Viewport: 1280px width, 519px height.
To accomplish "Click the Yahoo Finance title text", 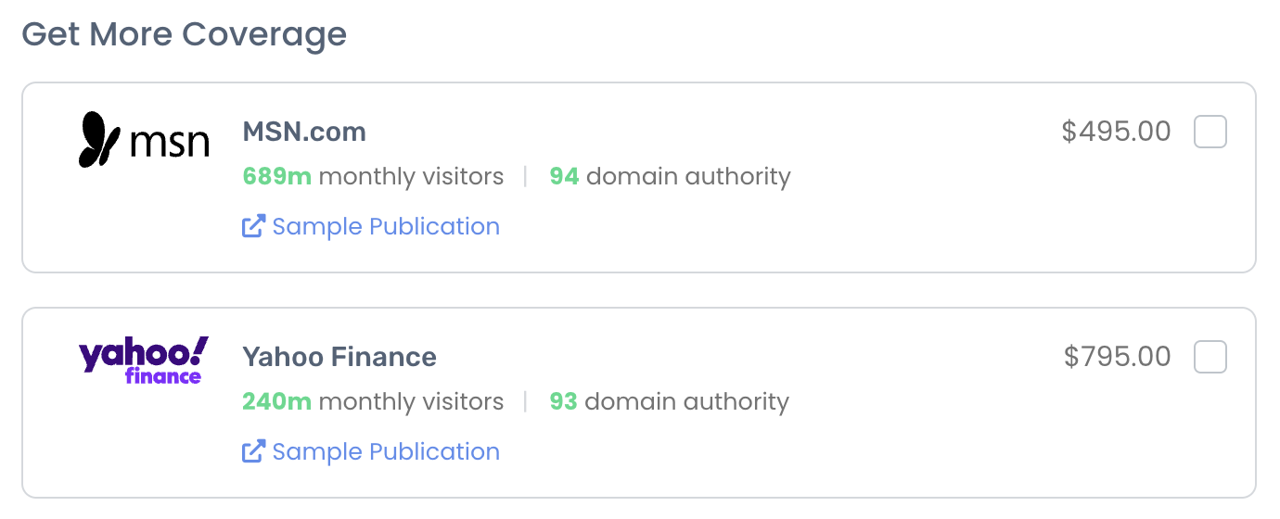I will click(339, 357).
